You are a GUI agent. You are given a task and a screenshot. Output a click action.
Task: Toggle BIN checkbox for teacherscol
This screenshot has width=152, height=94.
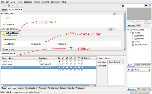[71, 67]
